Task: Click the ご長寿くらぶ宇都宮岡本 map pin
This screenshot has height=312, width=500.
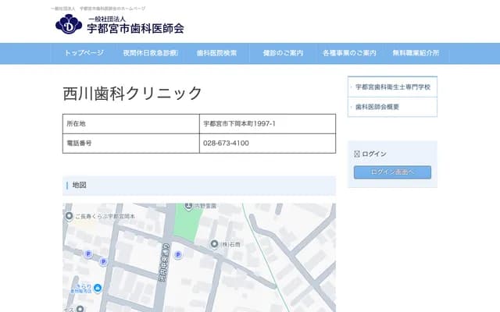Action: click(70, 215)
